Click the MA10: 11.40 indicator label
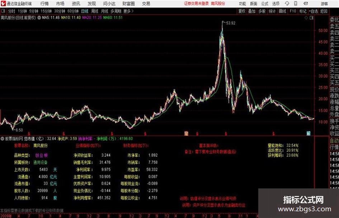Screen dimensions: 339x218 [71, 18]
